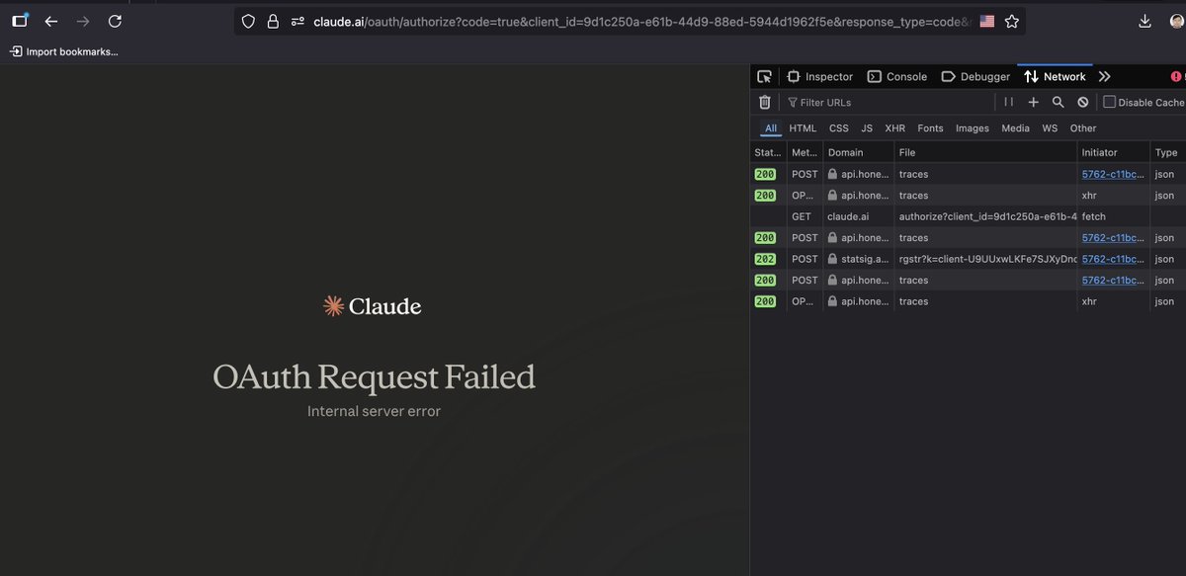The image size is (1186, 576).
Task: Bookmark this page with the star icon
Action: 1012,21
